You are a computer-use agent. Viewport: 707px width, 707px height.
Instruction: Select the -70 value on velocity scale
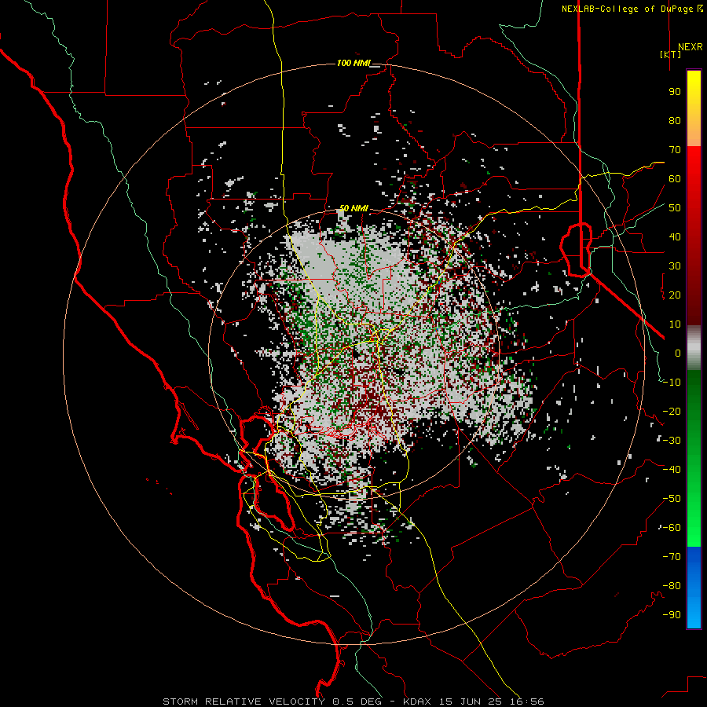point(672,557)
